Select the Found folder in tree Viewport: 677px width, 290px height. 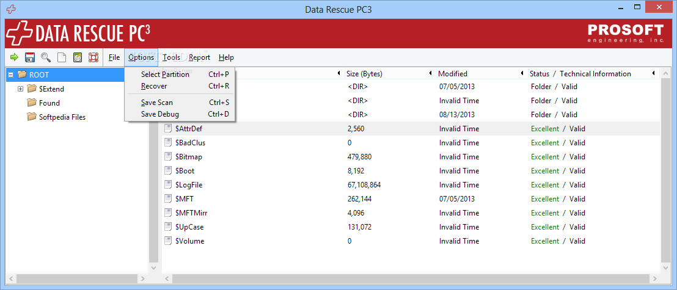point(49,103)
